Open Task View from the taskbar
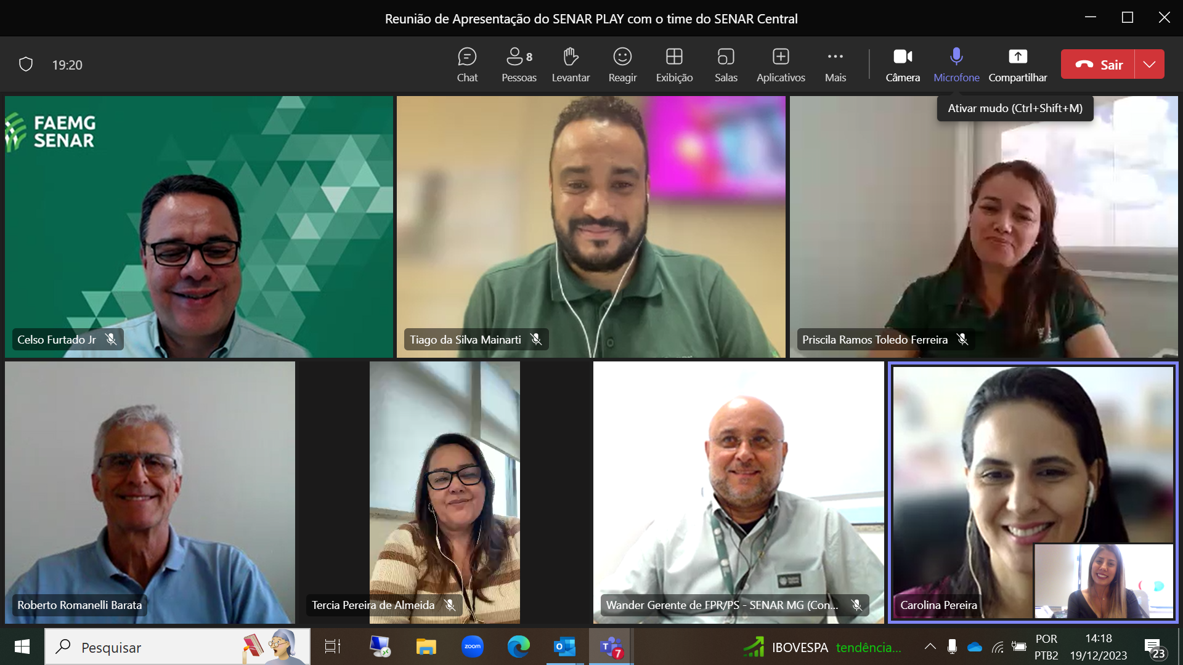This screenshot has height=665, width=1183. click(x=333, y=647)
